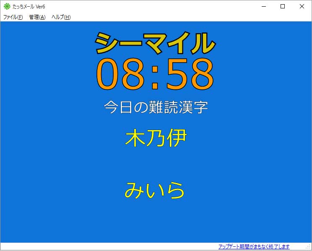Click the kanji 木乃伊
The image size is (312, 251).
(x=156, y=138)
